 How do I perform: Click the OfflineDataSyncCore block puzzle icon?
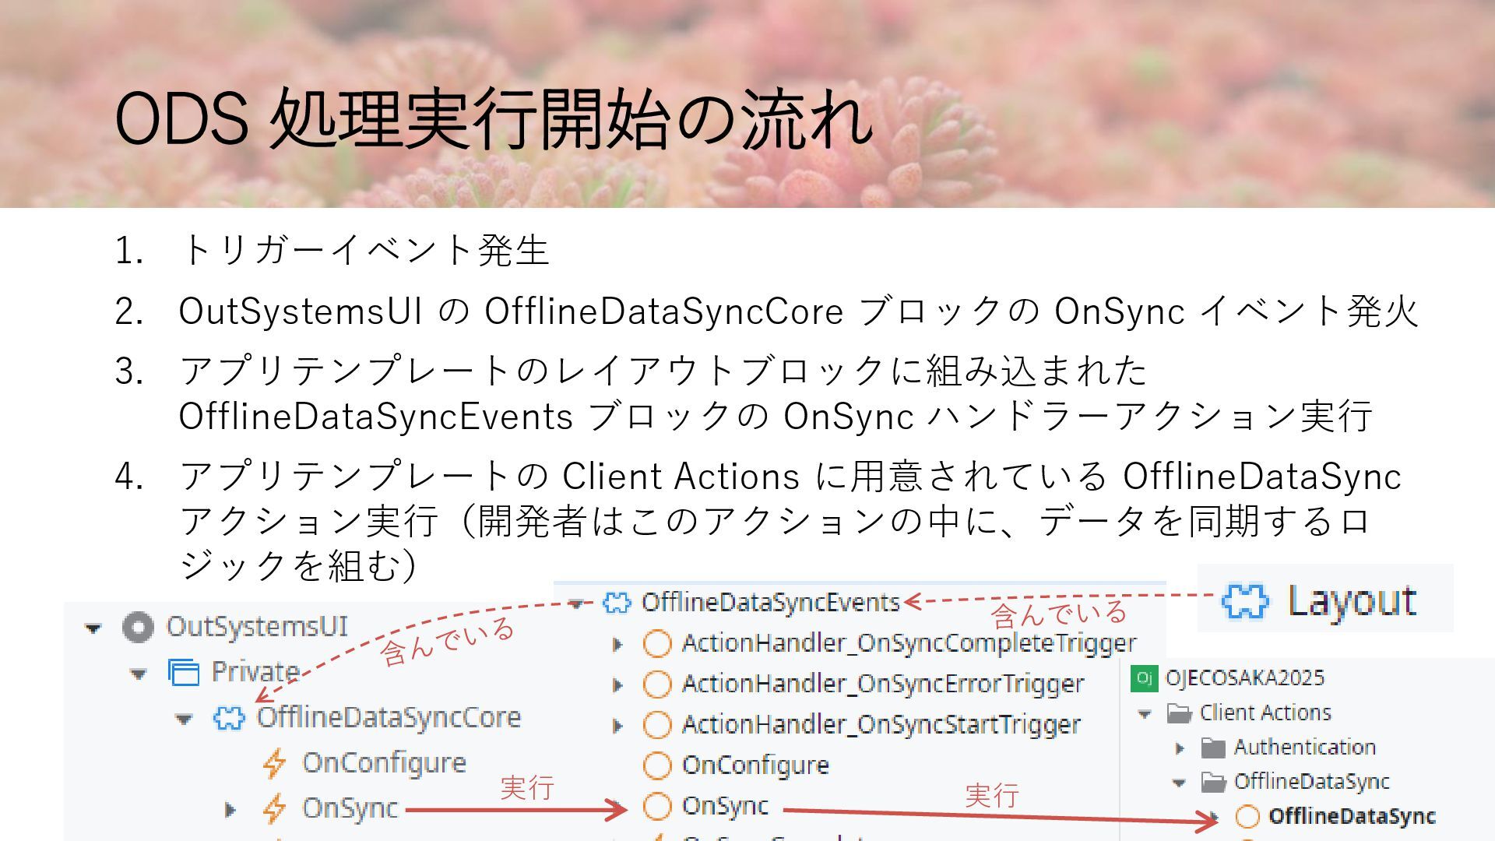pos(229,718)
